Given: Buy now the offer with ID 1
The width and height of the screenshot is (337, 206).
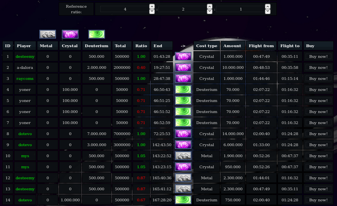Looking at the screenshot, I should 318,56.
